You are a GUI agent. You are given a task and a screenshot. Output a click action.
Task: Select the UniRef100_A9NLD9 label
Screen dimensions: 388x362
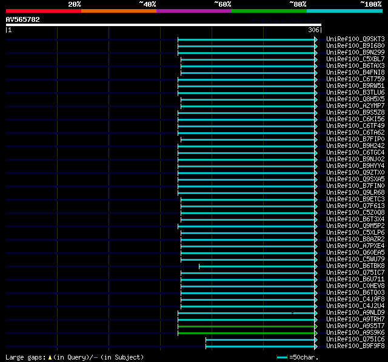(355, 313)
